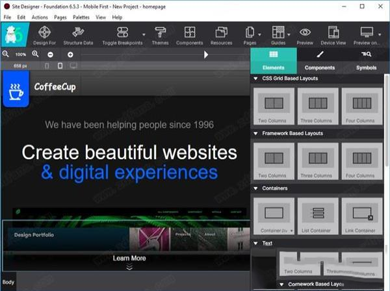Click the breakpoint slider arrow handle

click(205, 55)
